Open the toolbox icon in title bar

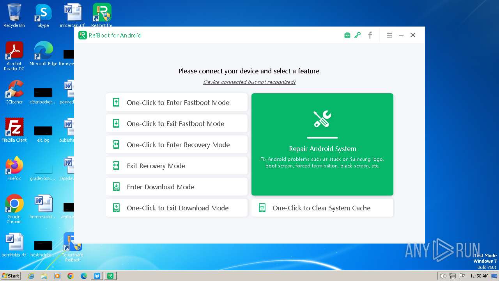(347, 35)
